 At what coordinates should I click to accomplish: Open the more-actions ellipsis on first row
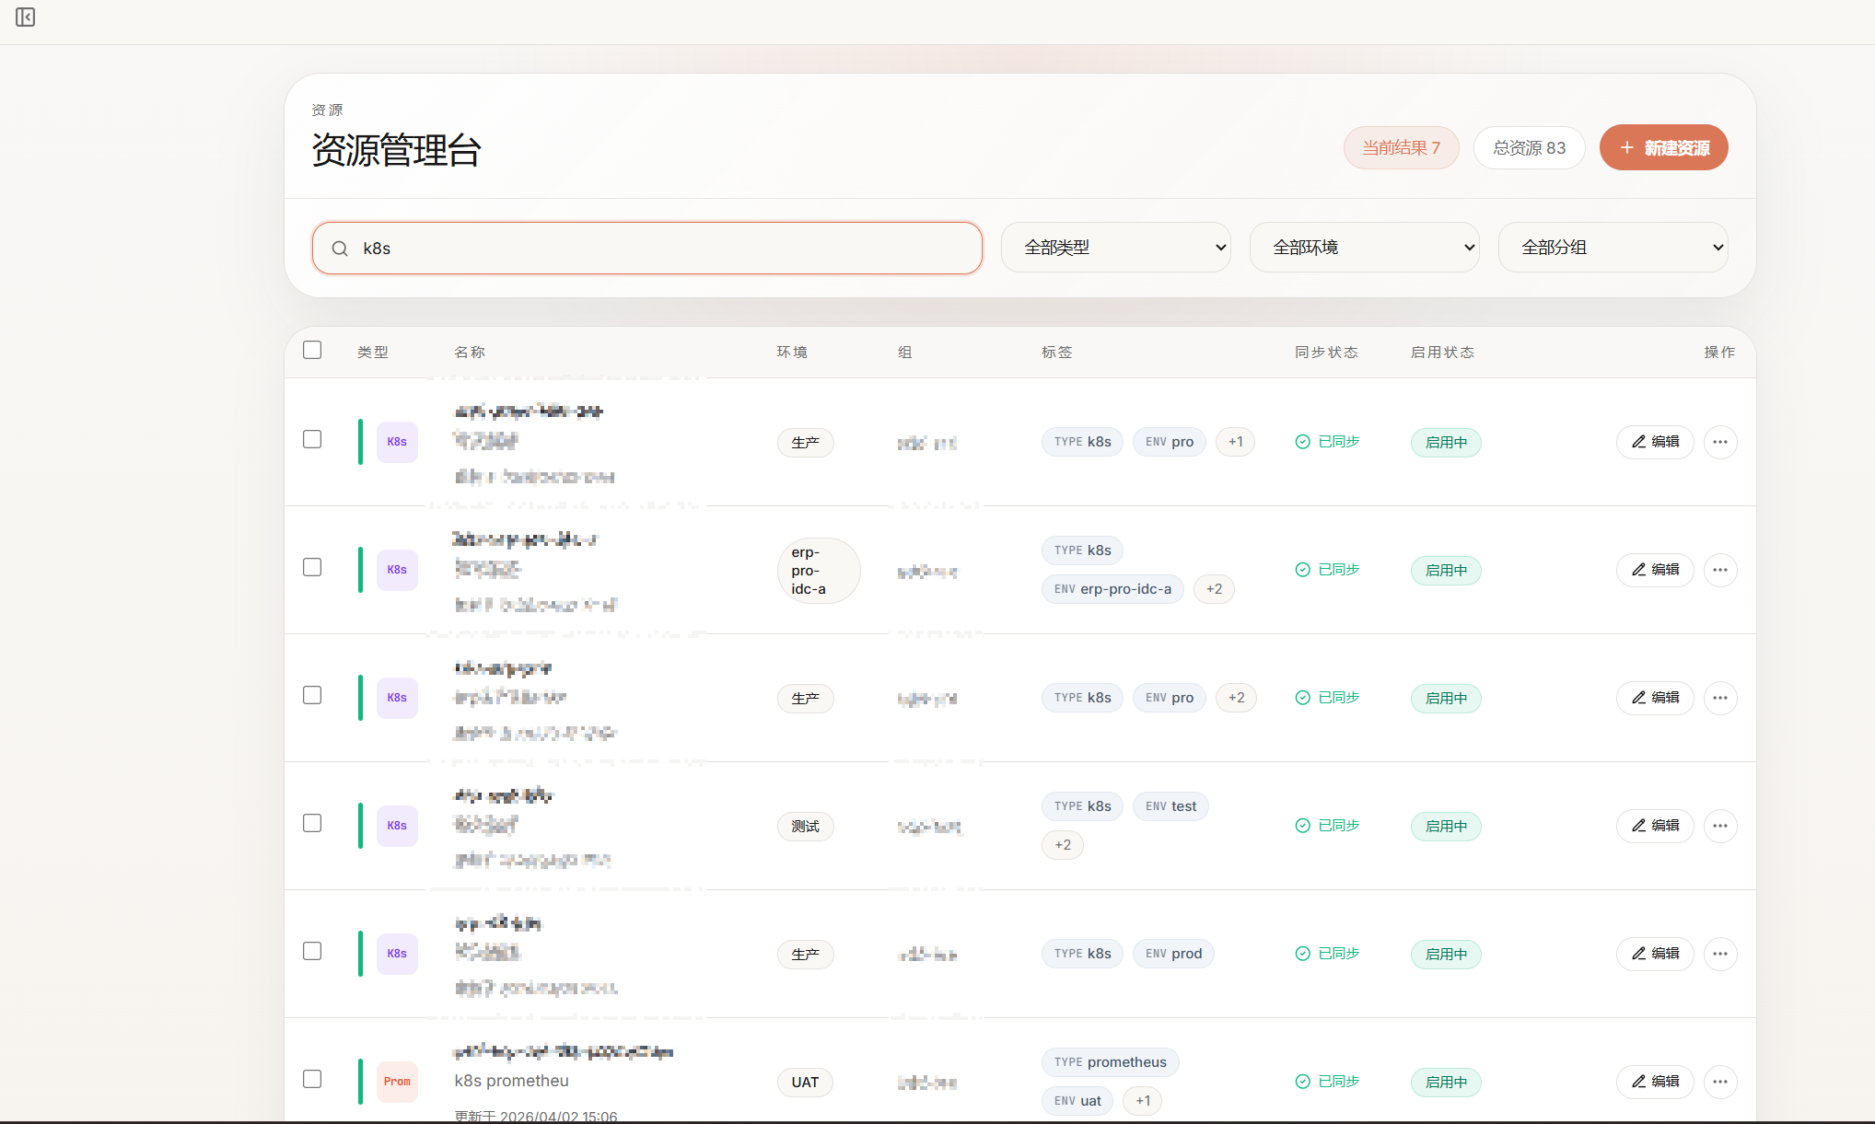coord(1719,442)
